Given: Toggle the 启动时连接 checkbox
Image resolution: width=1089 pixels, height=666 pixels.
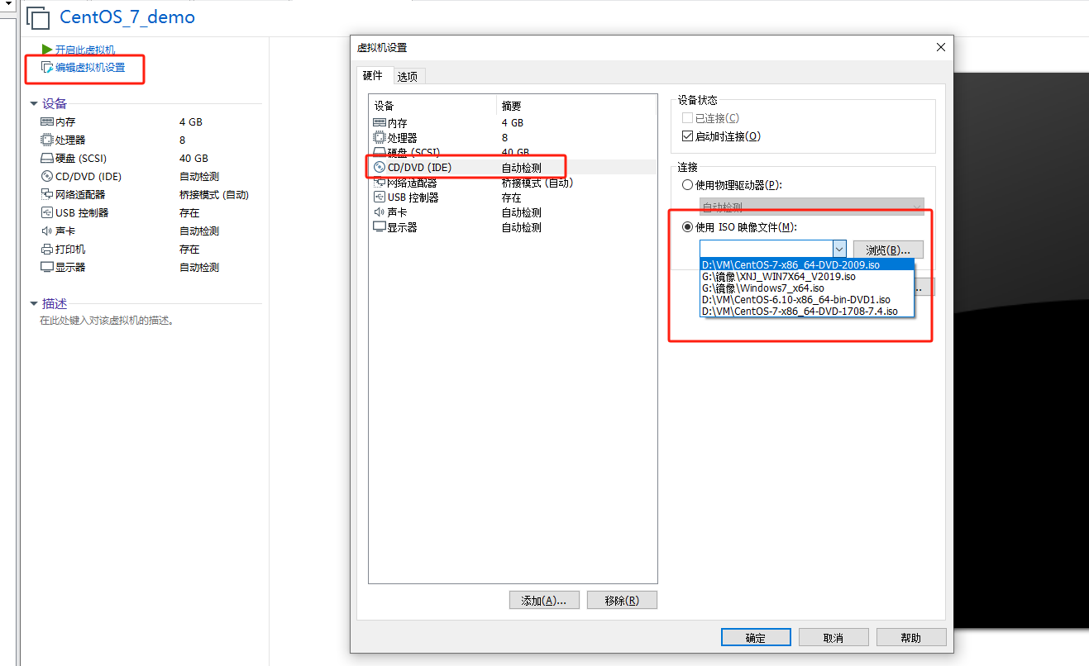Looking at the screenshot, I should point(687,136).
